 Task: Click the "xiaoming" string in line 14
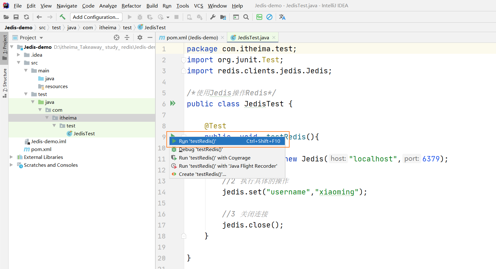[x=337, y=192]
